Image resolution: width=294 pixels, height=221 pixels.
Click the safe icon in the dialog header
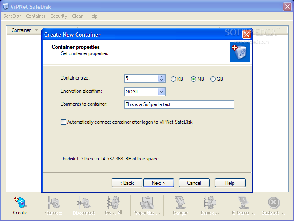pyautogui.click(x=240, y=52)
